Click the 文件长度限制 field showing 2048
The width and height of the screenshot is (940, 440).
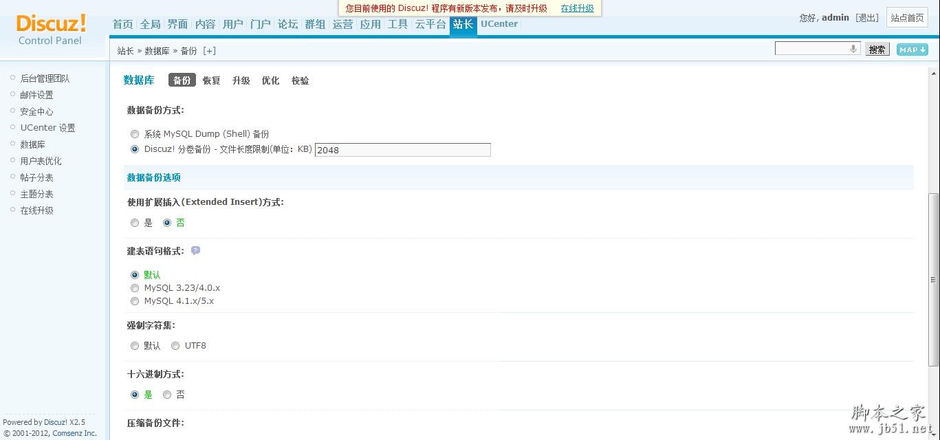pyautogui.click(x=402, y=150)
